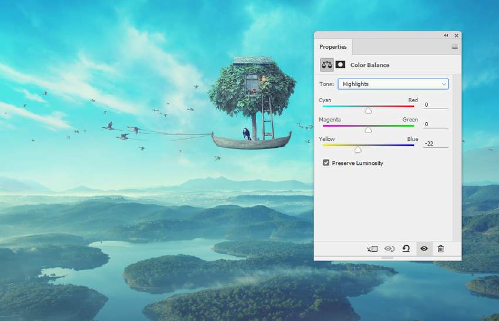This screenshot has height=321, width=499.
Task: Select the Properties tab
Action: point(333,47)
